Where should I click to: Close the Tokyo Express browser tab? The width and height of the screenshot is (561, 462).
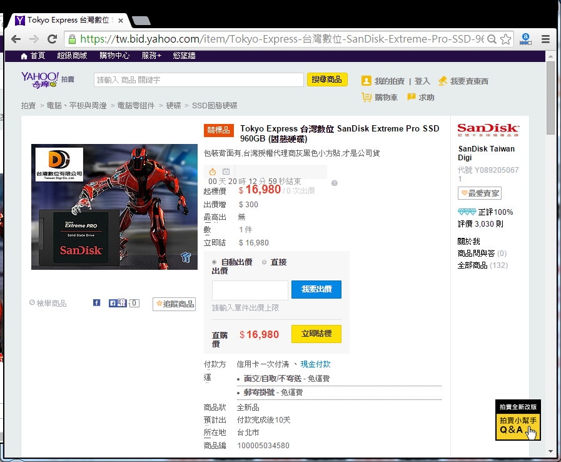(x=121, y=21)
